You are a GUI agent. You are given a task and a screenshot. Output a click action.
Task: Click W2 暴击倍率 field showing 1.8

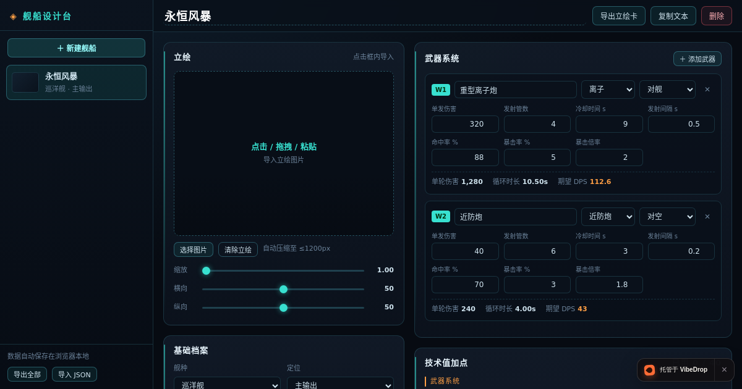[609, 285]
